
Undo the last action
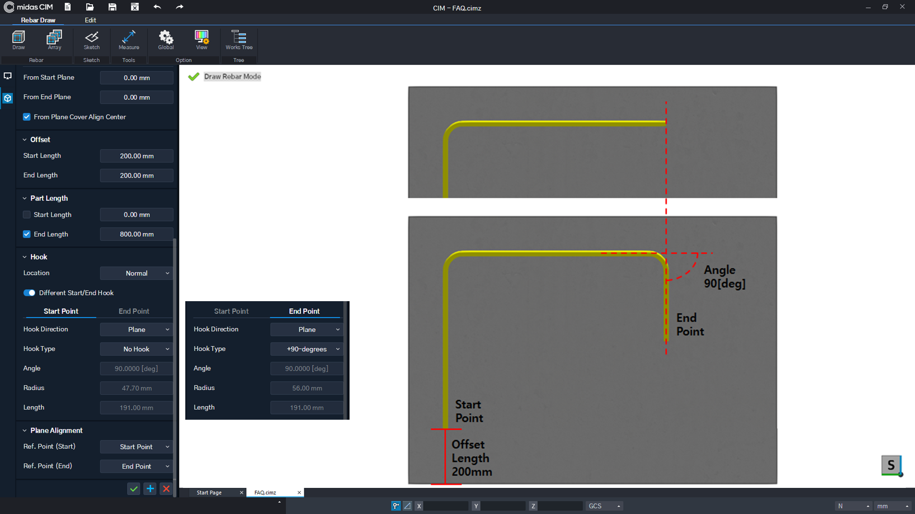pyautogui.click(x=157, y=7)
